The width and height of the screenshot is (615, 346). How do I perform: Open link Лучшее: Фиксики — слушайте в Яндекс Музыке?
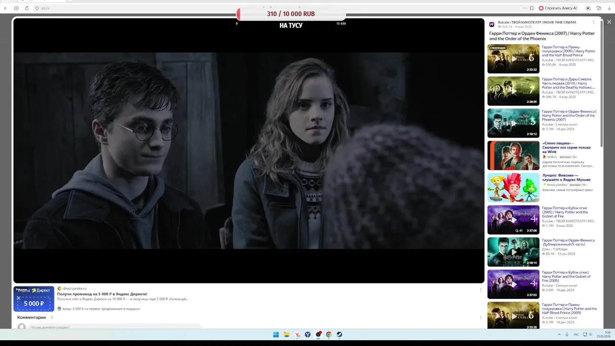(566, 177)
